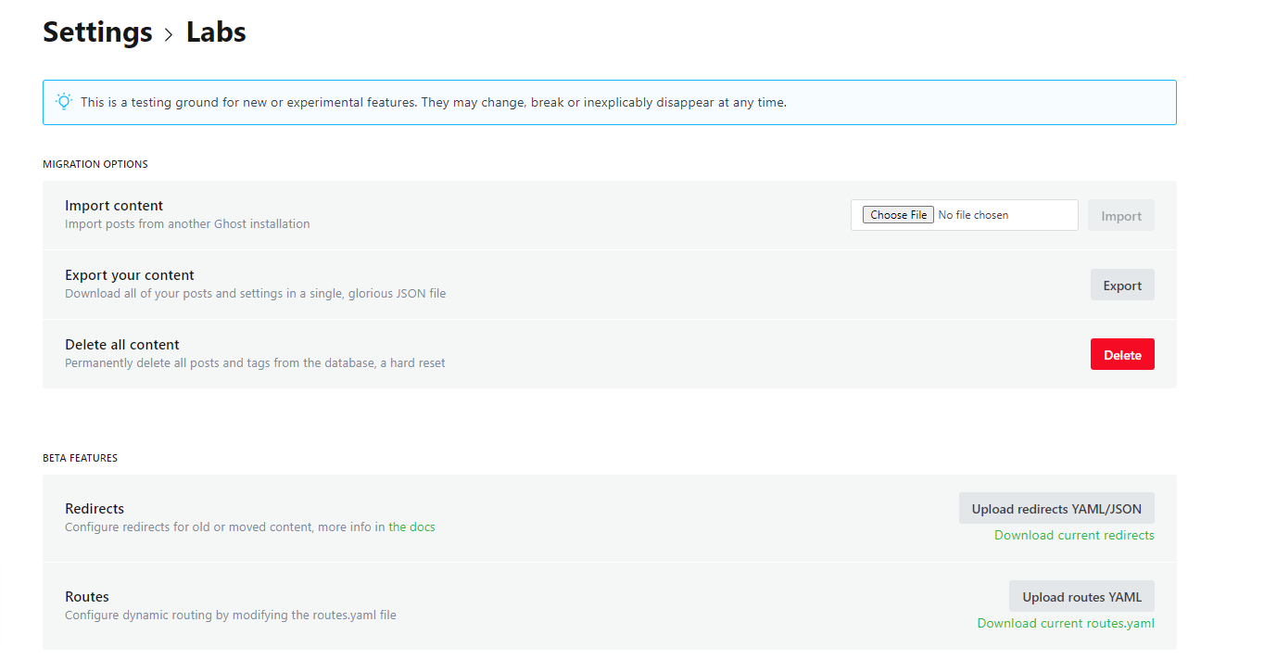Click the Labs page heading
The image size is (1264, 660).
click(216, 32)
